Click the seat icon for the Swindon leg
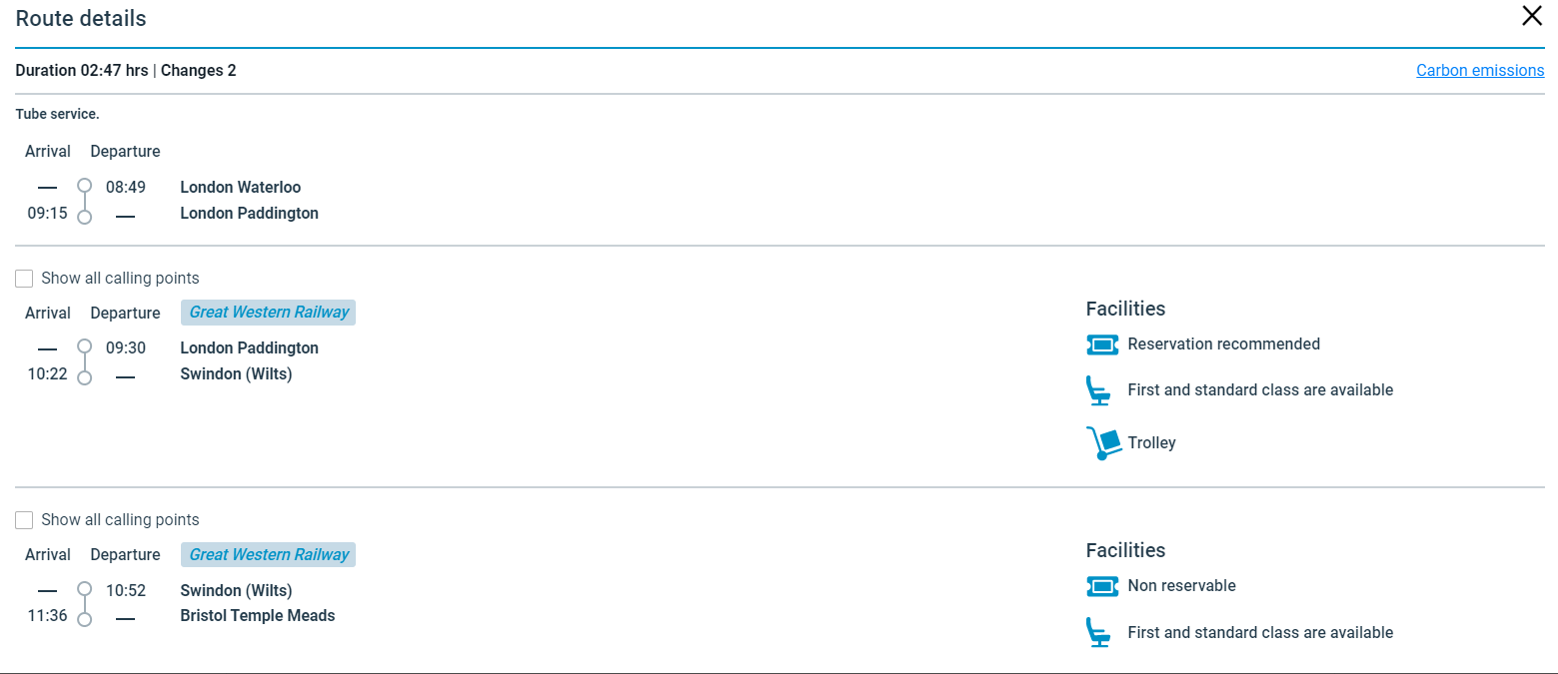1558x674 pixels. tap(1099, 633)
